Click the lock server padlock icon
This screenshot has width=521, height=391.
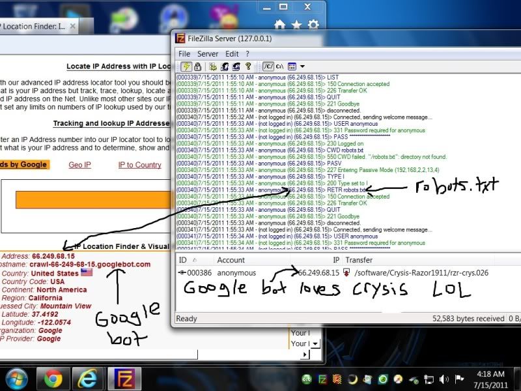coord(198,66)
